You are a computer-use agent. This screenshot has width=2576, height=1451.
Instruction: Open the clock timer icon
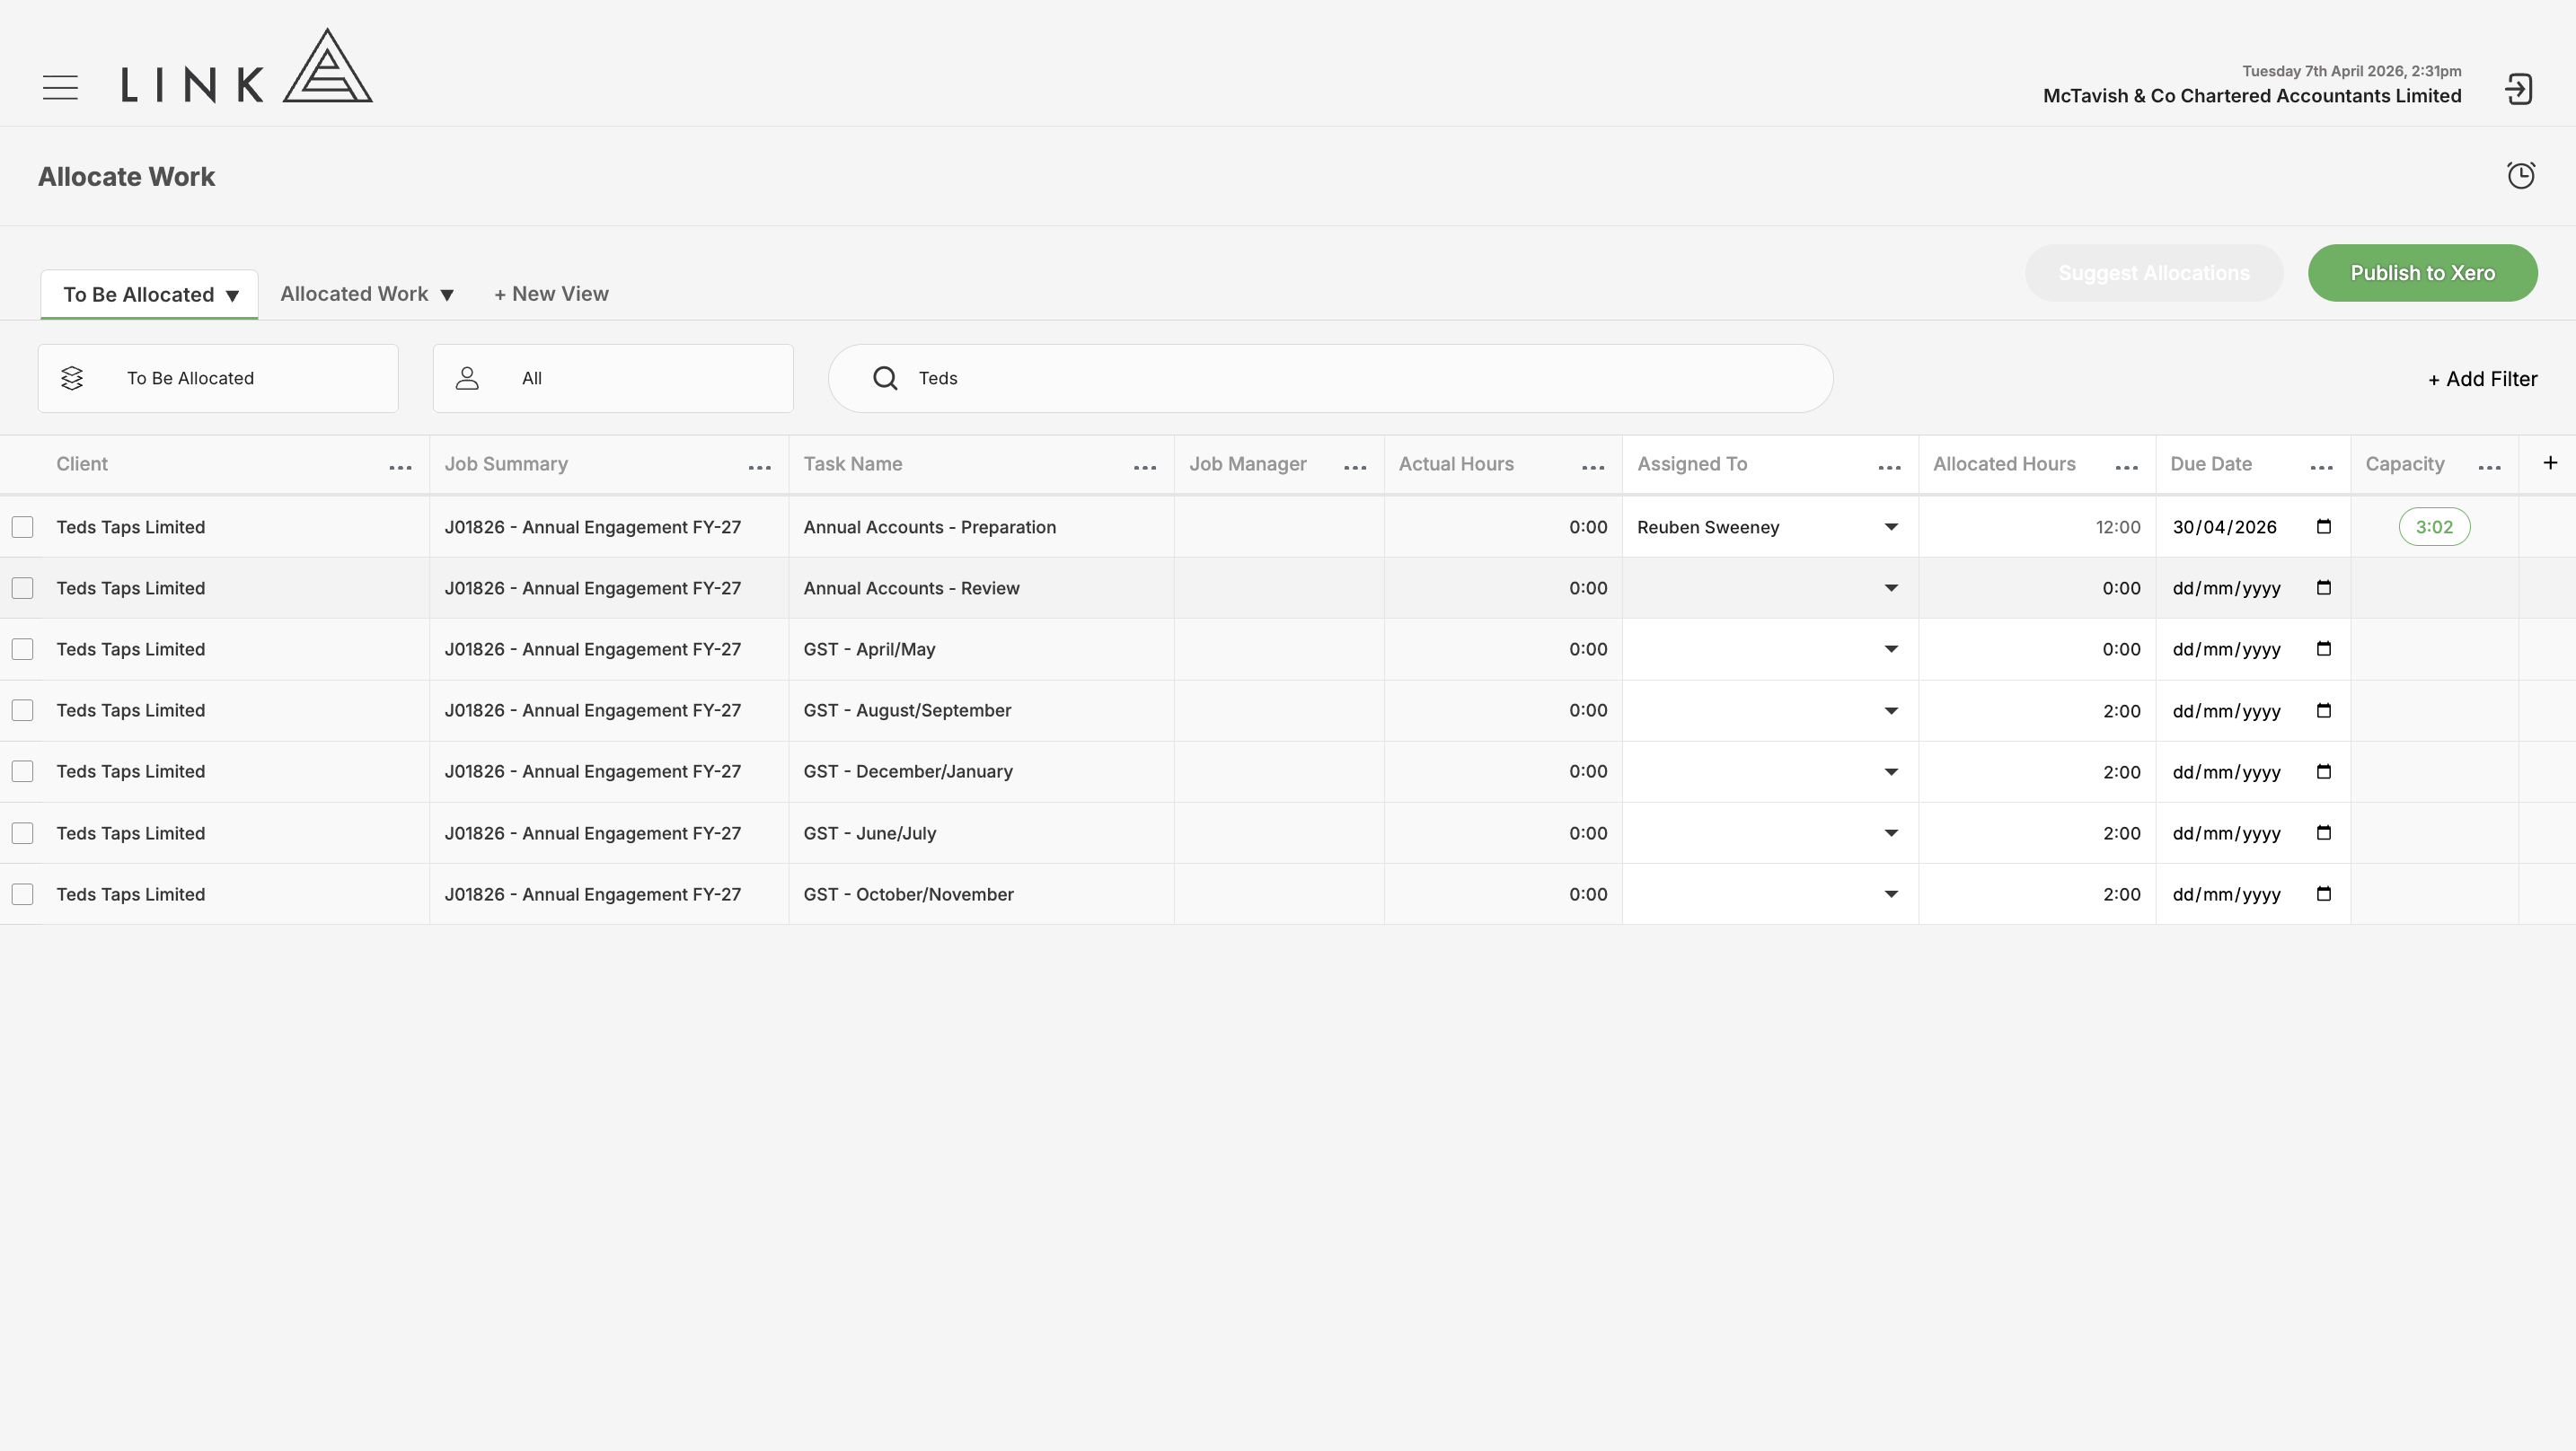2521,175
